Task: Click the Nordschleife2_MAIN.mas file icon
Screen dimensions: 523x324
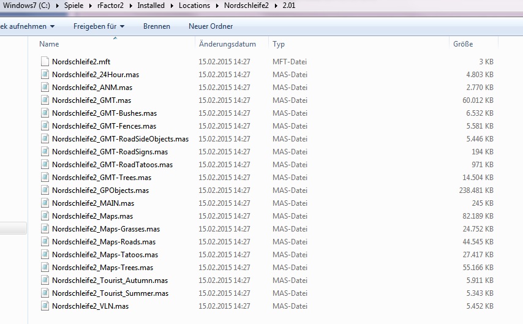Action: point(45,203)
